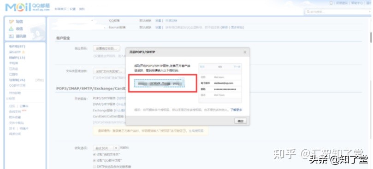The width and height of the screenshot is (373, 169).
Task: Open 星标邮件 folder
Action: (15, 52)
